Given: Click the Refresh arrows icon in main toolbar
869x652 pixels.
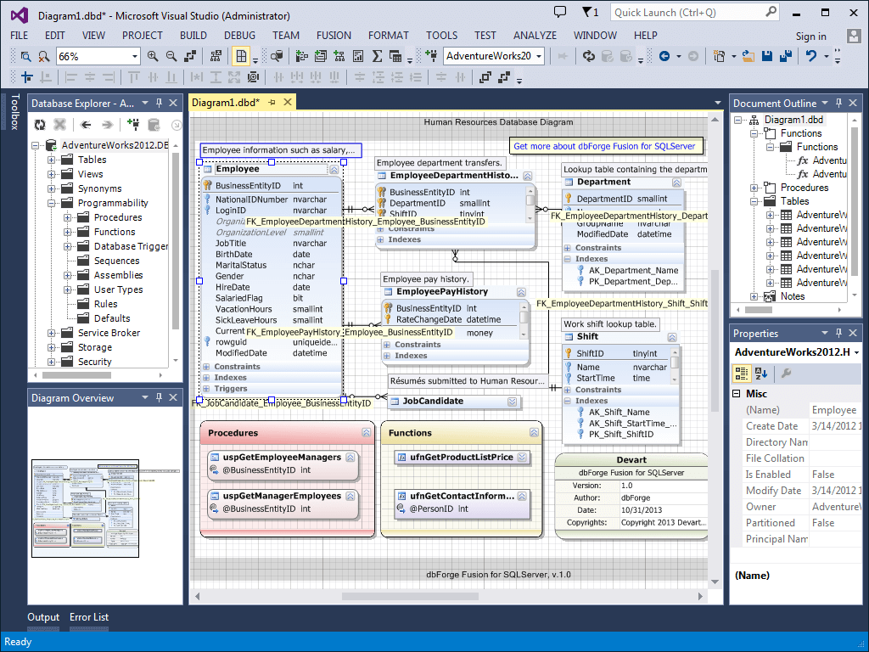Looking at the screenshot, I should (589, 56).
